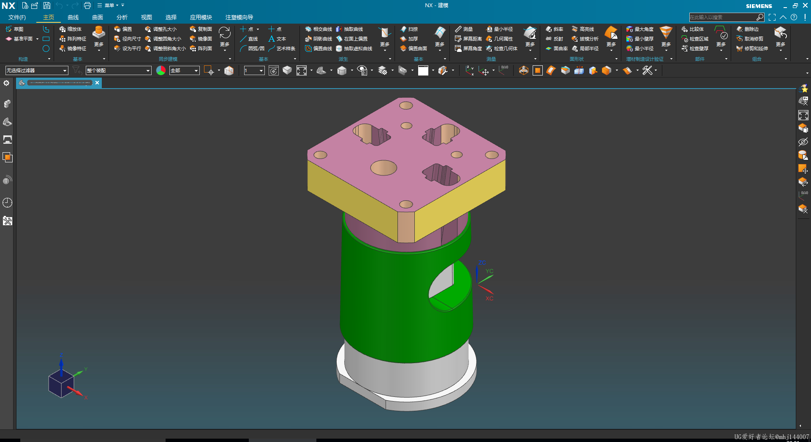The width and height of the screenshot is (811, 442).
Task: Open the 全部 layer filter dropdown
Action: click(x=184, y=70)
